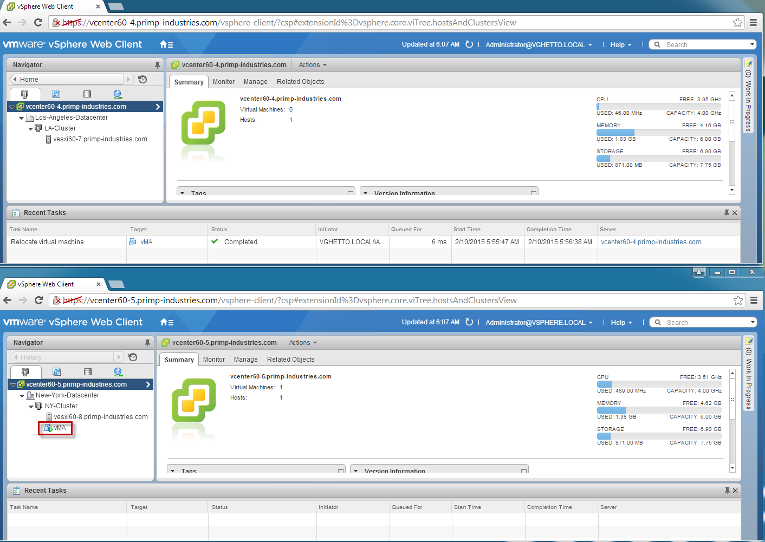The width and height of the screenshot is (765, 542).
Task: Switch to Monitor tab in the vcenter60-4 window
Action: pos(224,82)
